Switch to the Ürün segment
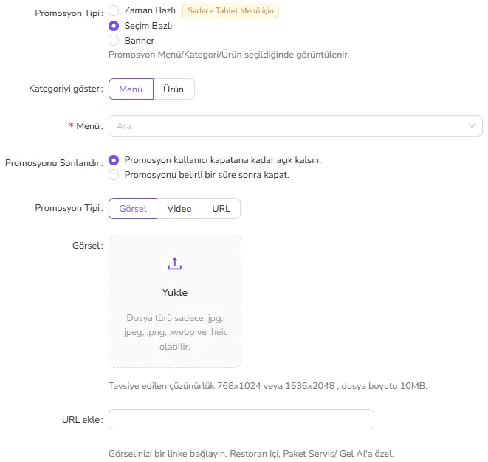 tap(173, 89)
